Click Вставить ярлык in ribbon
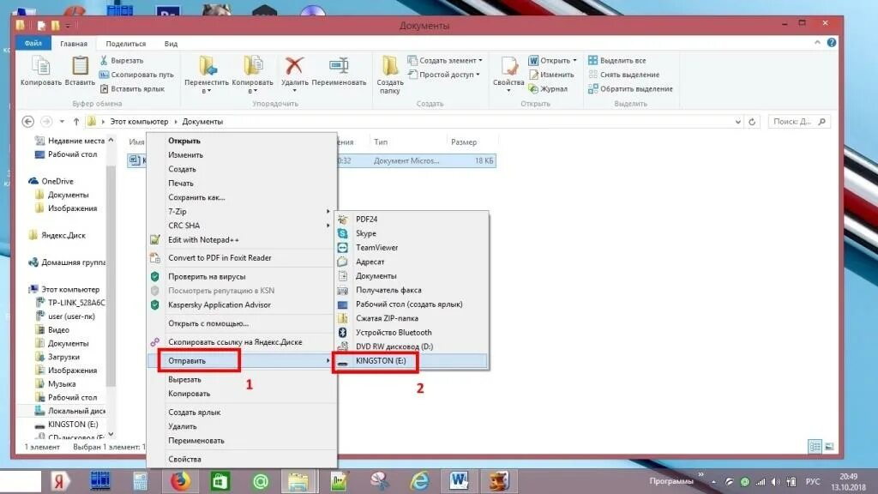This screenshot has width=878, height=494. coord(132,88)
